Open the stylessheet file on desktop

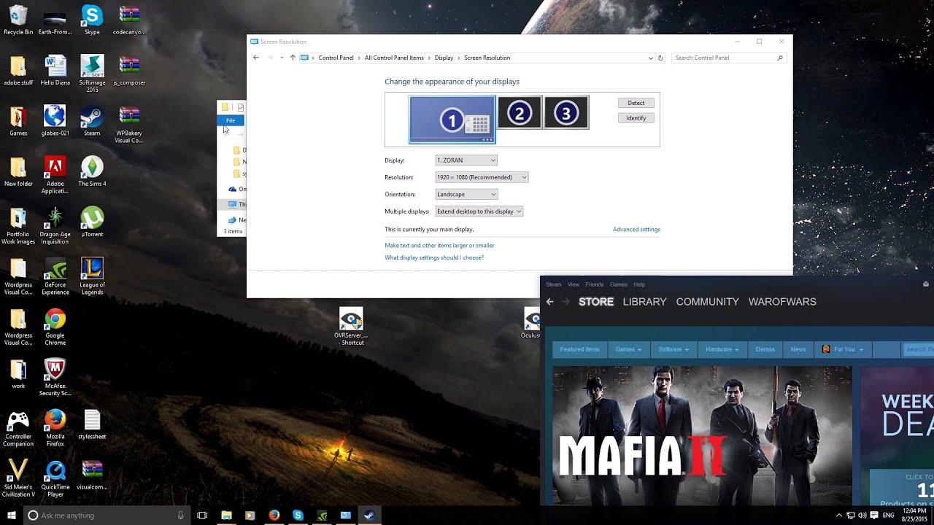[x=92, y=424]
